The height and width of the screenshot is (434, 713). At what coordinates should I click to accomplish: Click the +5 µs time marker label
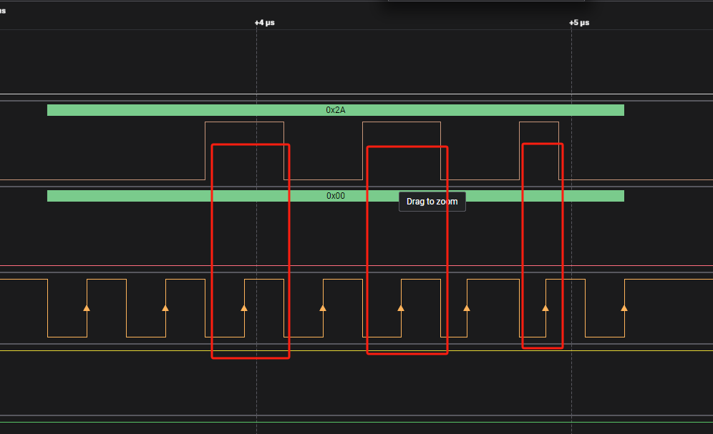pyautogui.click(x=579, y=23)
